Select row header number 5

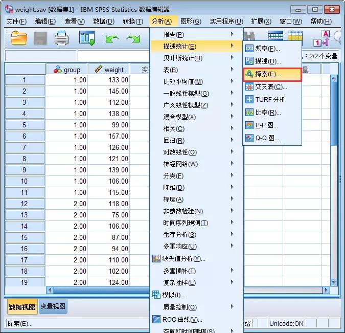point(25,125)
